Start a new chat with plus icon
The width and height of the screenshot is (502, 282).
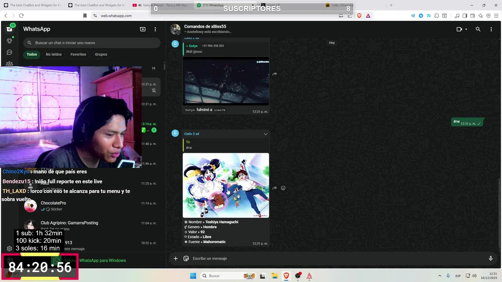[x=143, y=29]
